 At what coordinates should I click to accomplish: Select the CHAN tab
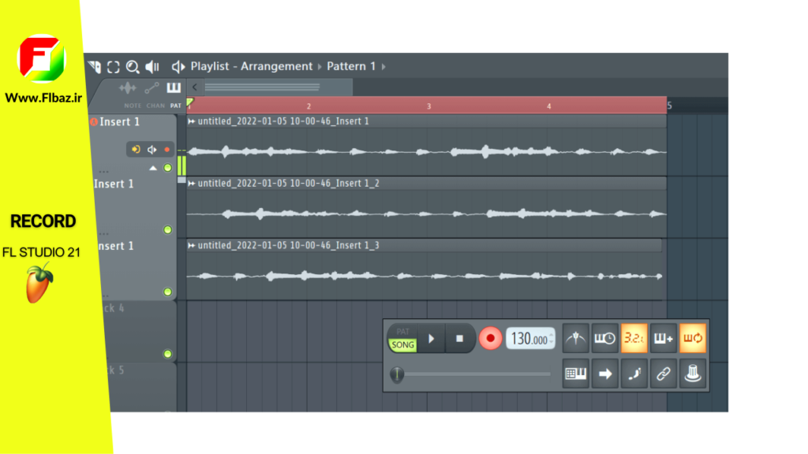[155, 106]
